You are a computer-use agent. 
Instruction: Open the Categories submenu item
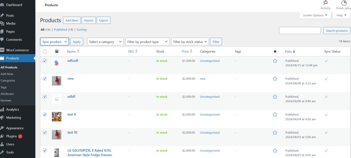[x=8, y=80]
